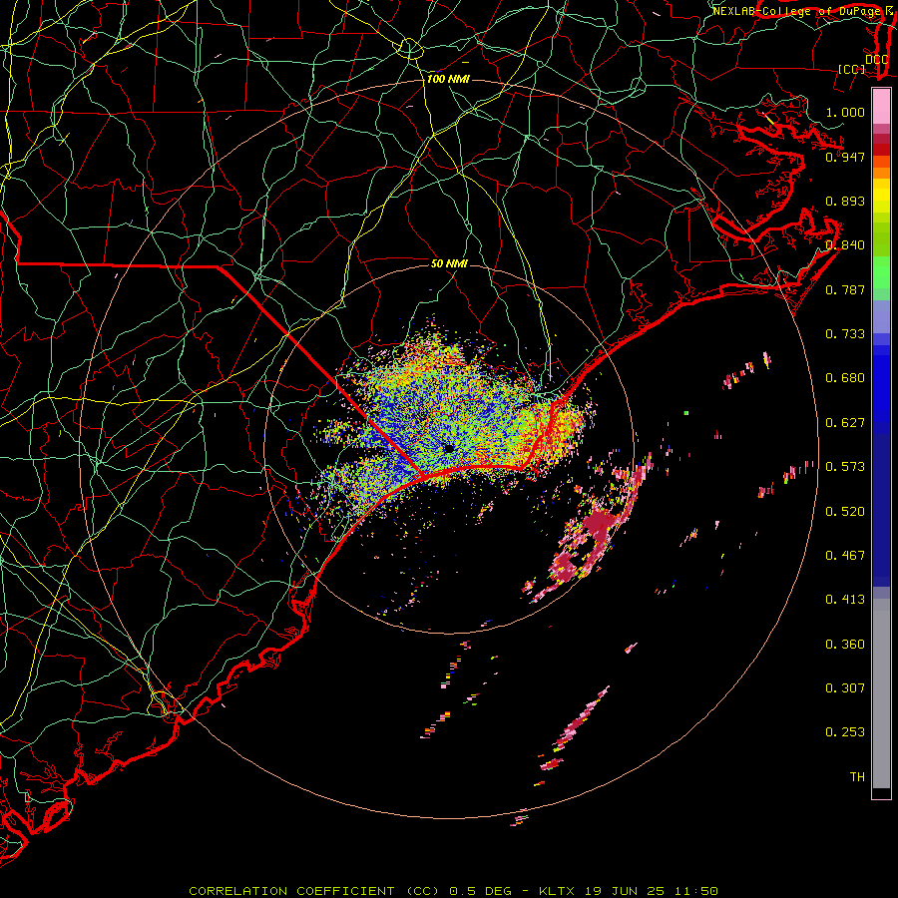
Task: Click the 0.840 scale value
Action: pyautogui.click(x=845, y=245)
